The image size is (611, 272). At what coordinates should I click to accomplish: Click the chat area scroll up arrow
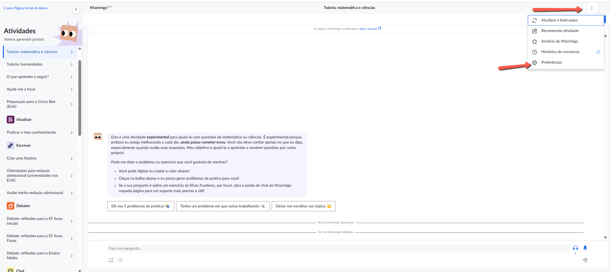click(x=605, y=36)
